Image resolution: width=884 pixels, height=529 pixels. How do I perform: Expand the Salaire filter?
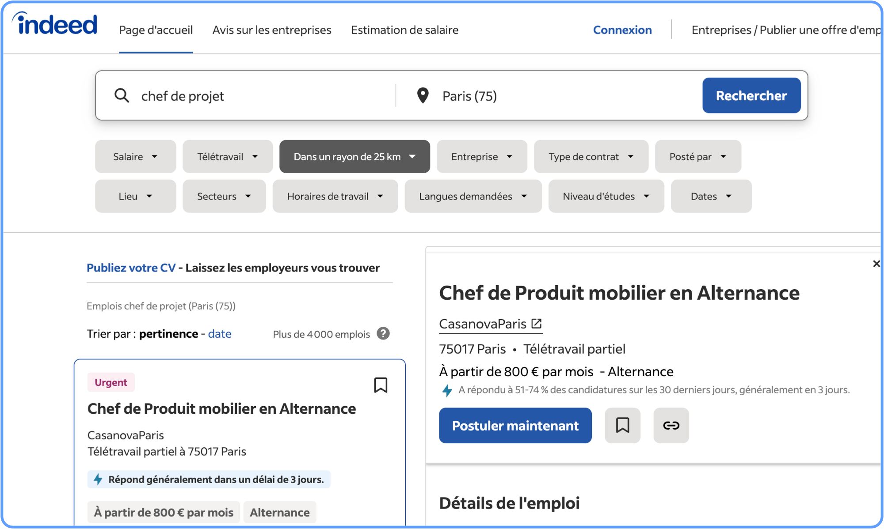135,156
